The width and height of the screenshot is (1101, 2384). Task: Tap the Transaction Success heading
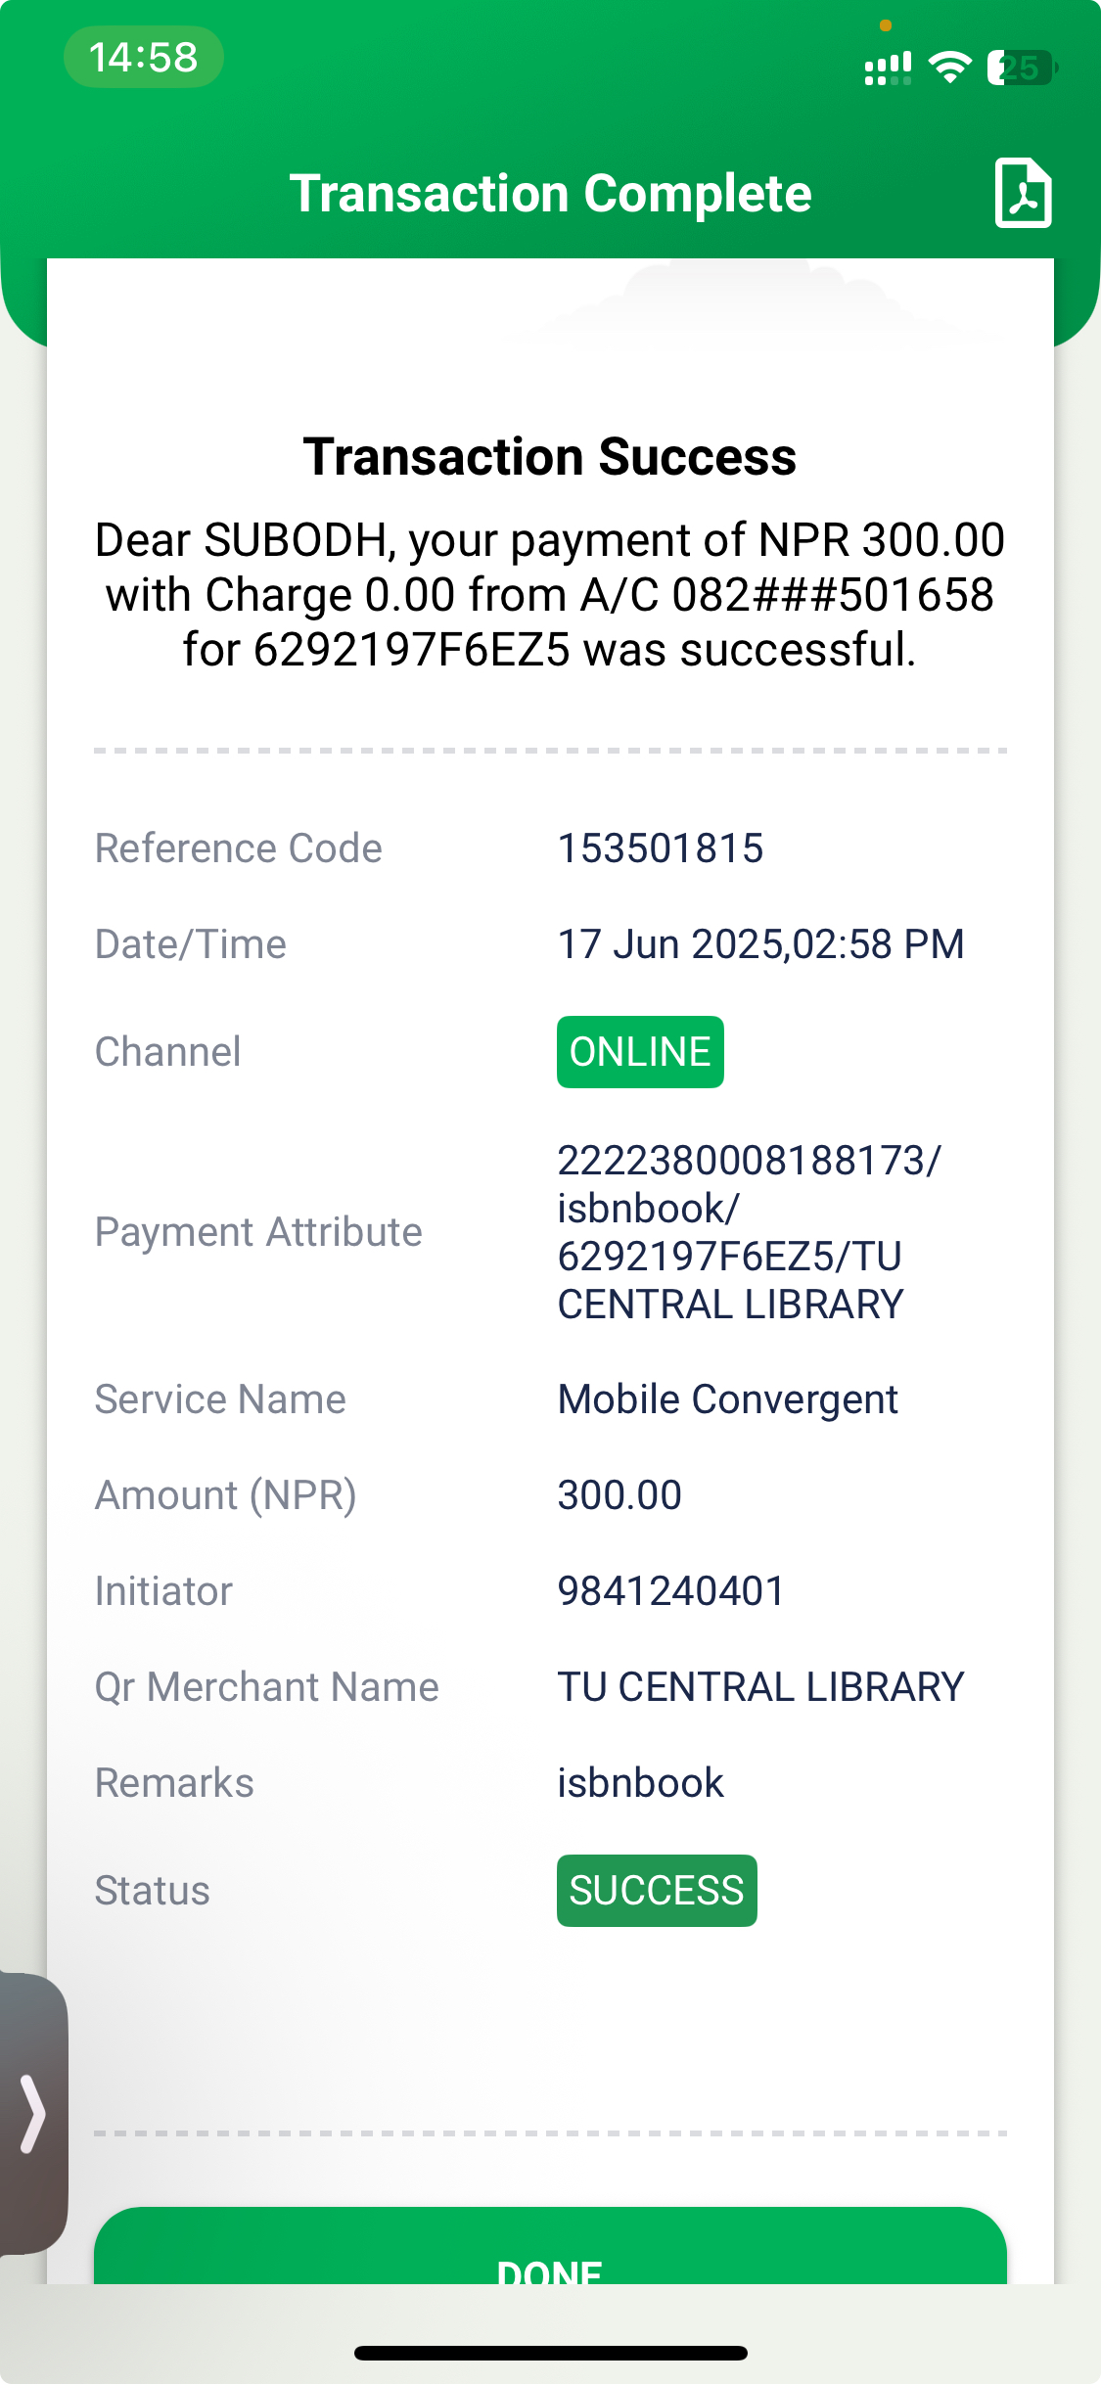click(550, 457)
